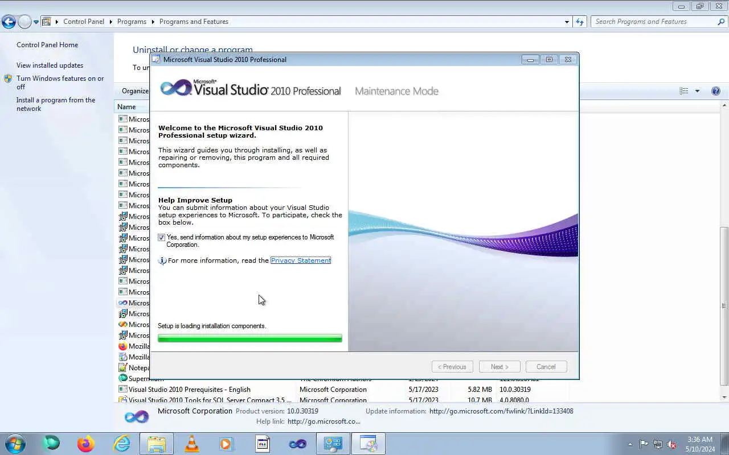The image size is (729, 455).
Task: Click the Back arrow in Control Panel
Action: [x=9, y=22]
